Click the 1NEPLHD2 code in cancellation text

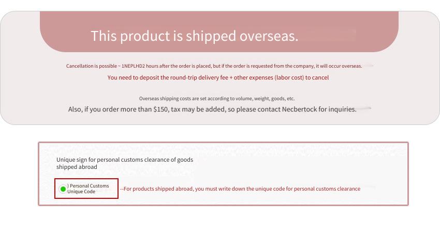click(x=133, y=66)
